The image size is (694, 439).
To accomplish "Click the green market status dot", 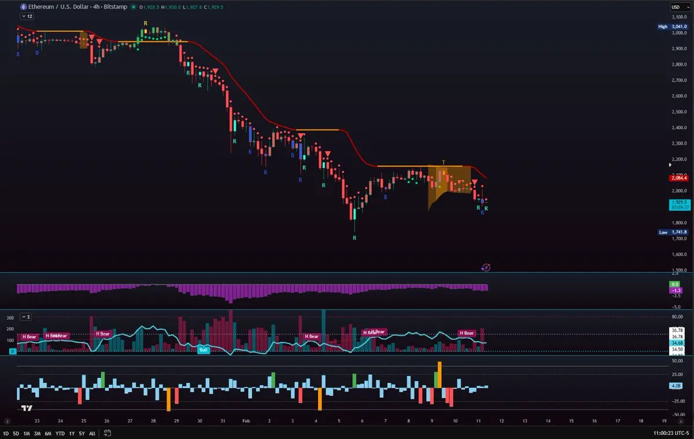I will [134, 7].
